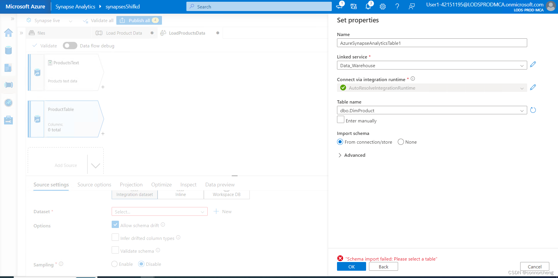Open the Table name dropdown

coord(432,111)
